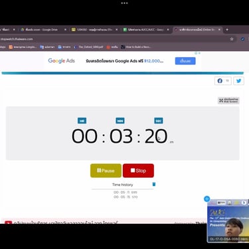Click the blue browser extension icon
This screenshot has width=249, height=249.
coord(242,39)
